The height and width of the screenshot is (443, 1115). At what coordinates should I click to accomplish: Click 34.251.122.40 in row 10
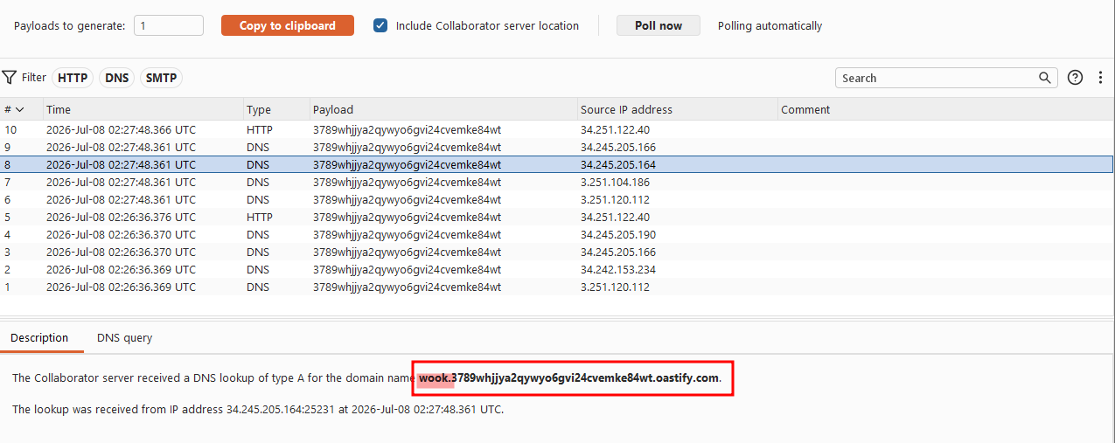tap(615, 129)
